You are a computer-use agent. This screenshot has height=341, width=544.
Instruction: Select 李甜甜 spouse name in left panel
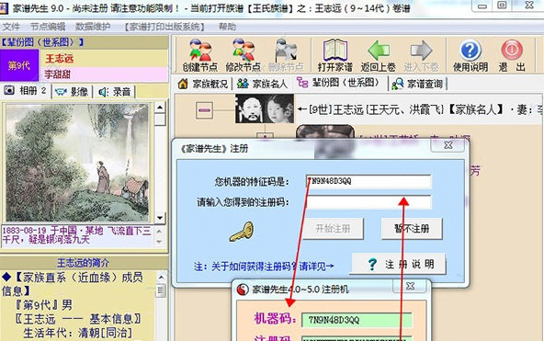point(57,74)
